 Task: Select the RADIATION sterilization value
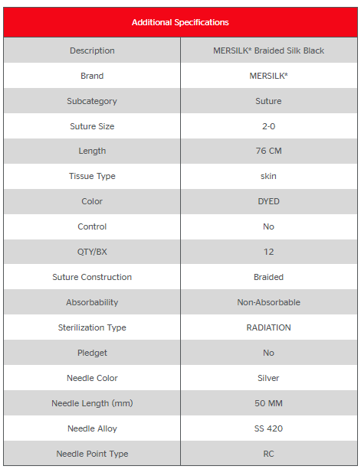(268, 327)
